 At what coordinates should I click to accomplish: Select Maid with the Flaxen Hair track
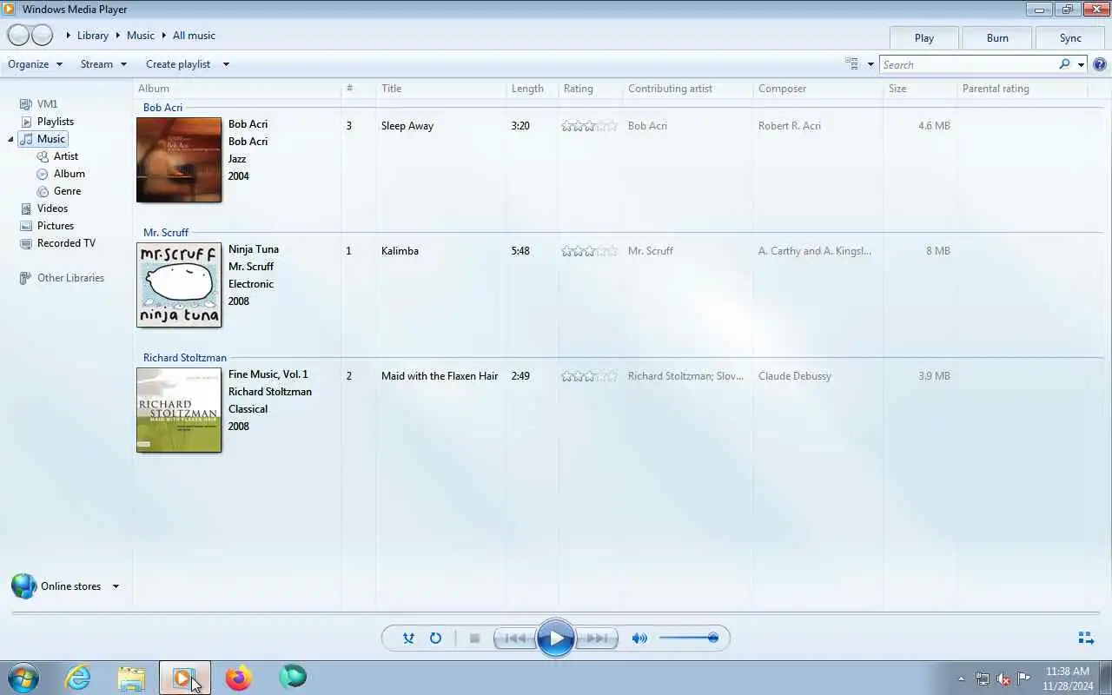tap(440, 376)
